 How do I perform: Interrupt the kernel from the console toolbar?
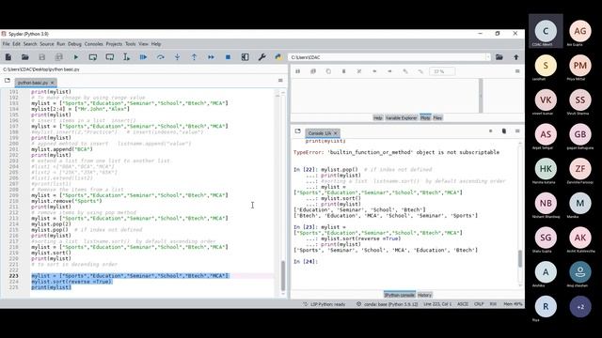[x=490, y=131]
